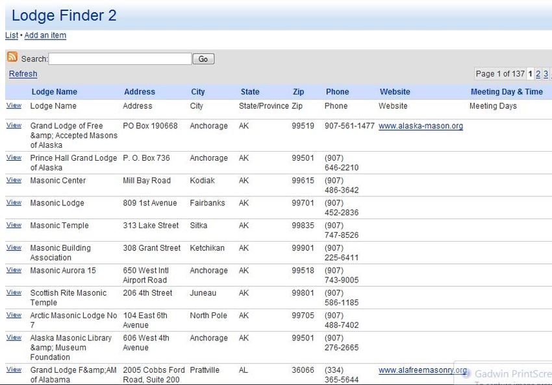Sort by Website column header
552x385 pixels.
click(395, 91)
